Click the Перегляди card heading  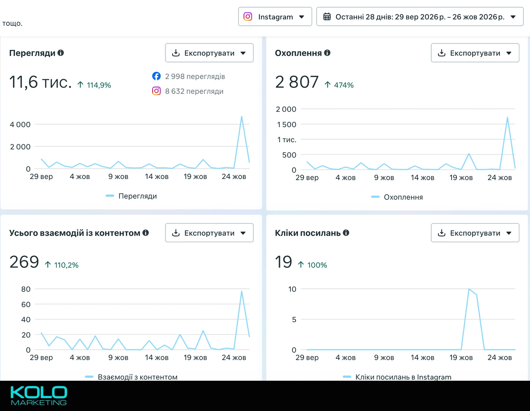tap(32, 53)
